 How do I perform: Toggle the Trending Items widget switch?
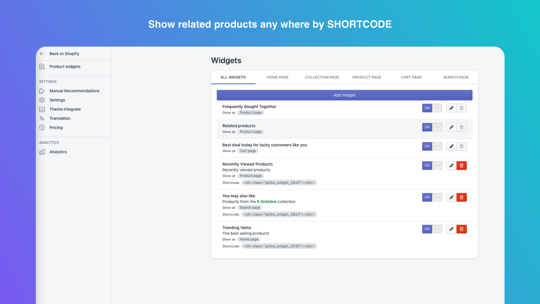[432, 229]
